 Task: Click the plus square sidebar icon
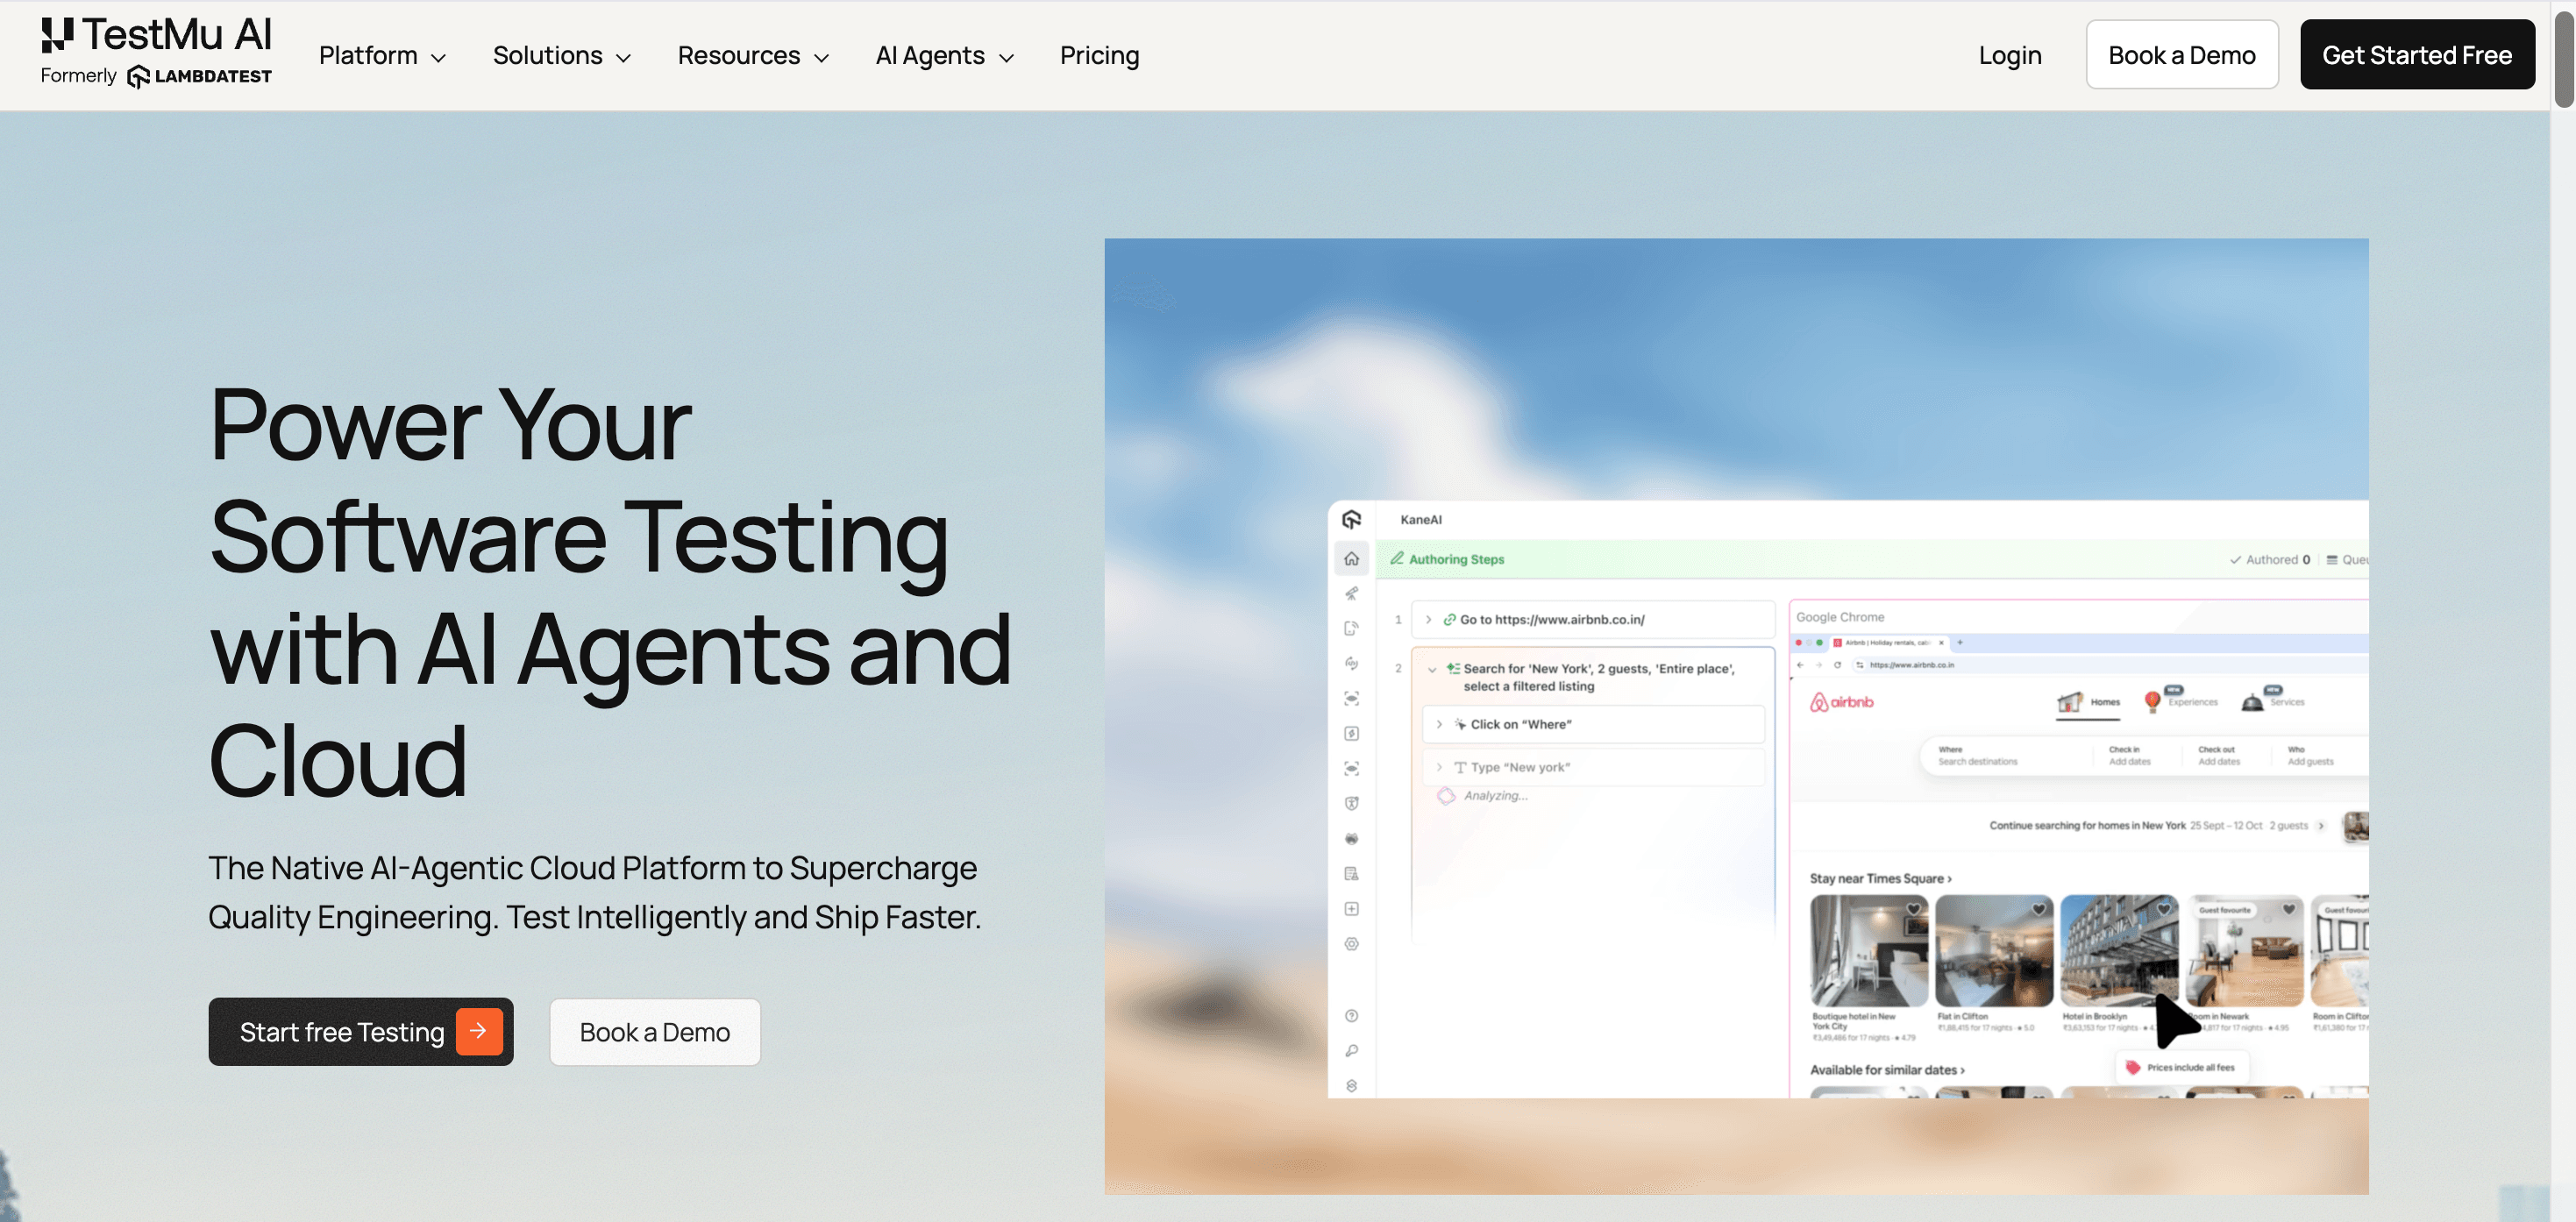click(x=1351, y=909)
